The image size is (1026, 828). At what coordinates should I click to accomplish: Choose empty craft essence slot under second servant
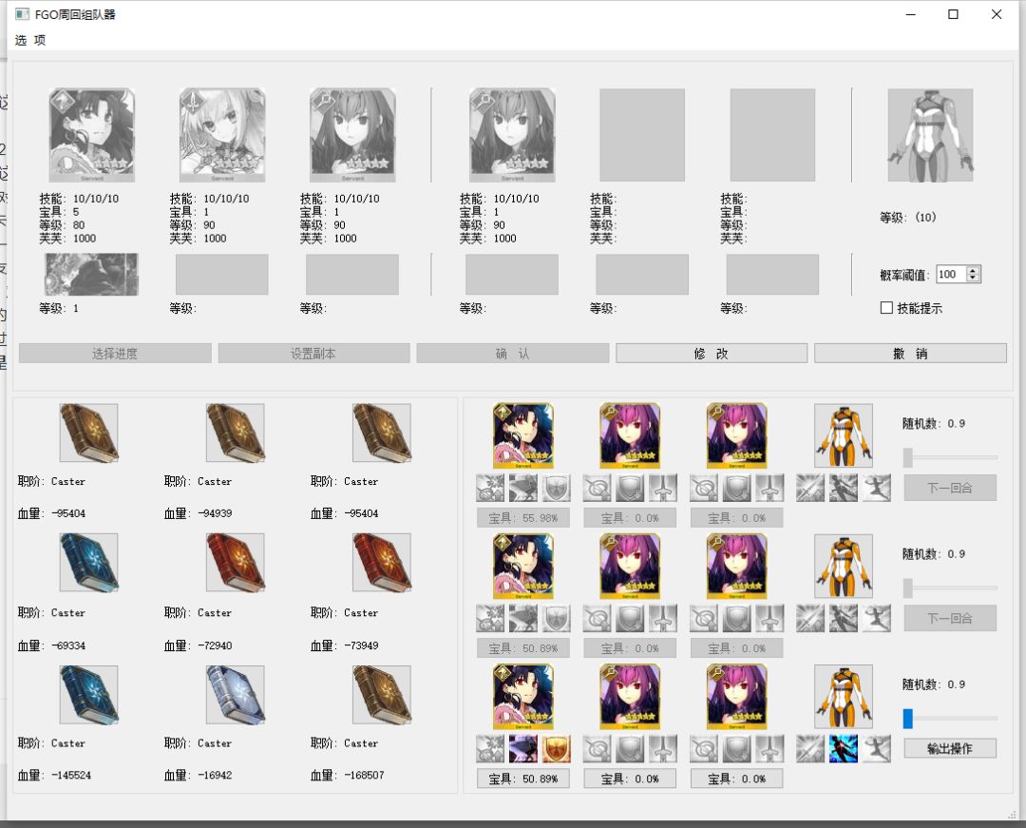click(221, 274)
